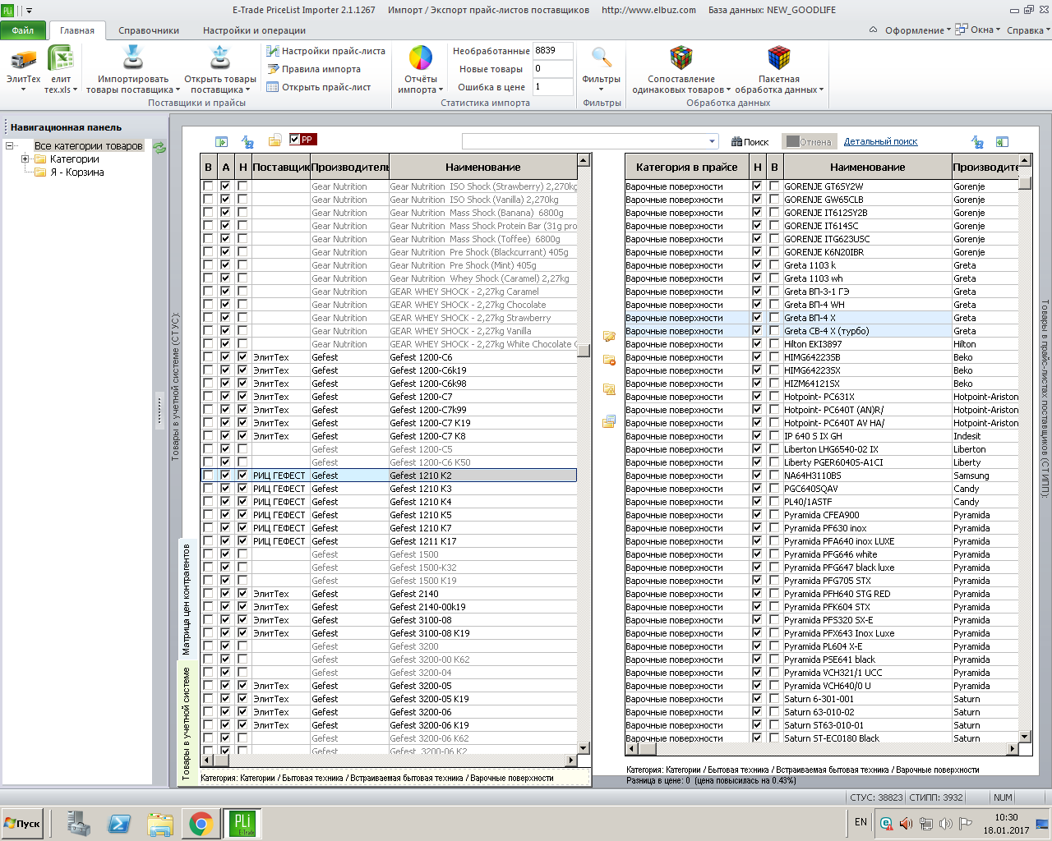The width and height of the screenshot is (1052, 841).
Task: Click Пакетная обработка данных cube icon
Action: click(x=778, y=58)
